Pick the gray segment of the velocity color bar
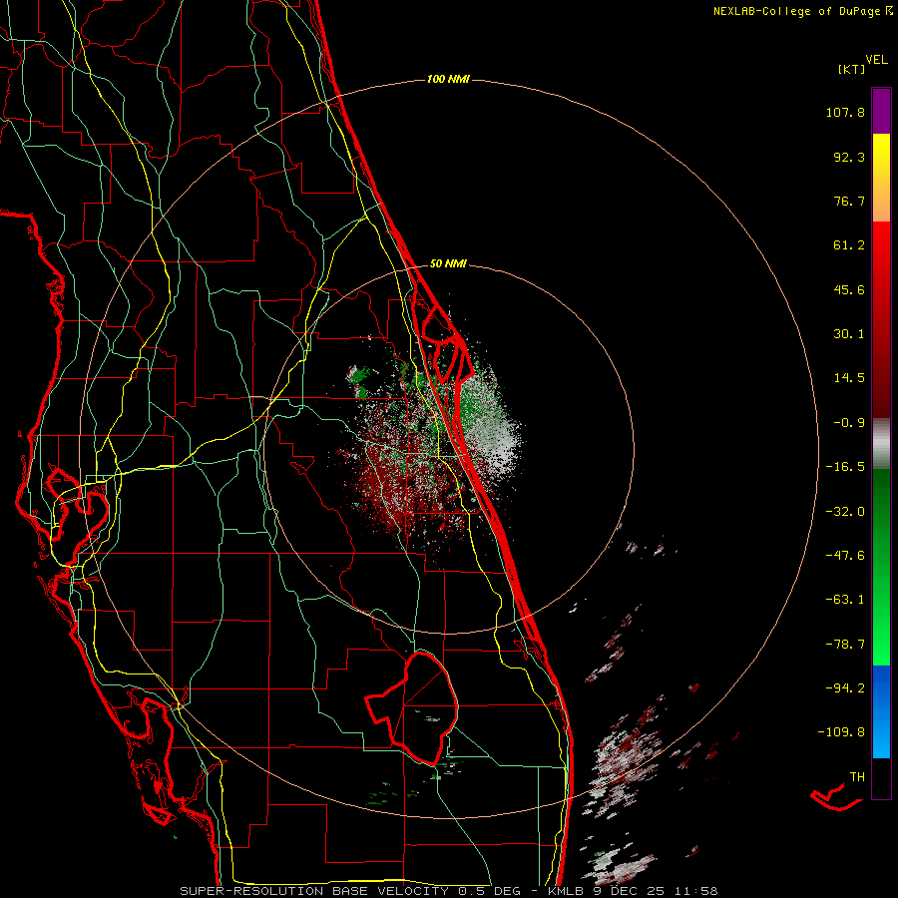Image resolution: width=898 pixels, height=898 pixels. 881,444
